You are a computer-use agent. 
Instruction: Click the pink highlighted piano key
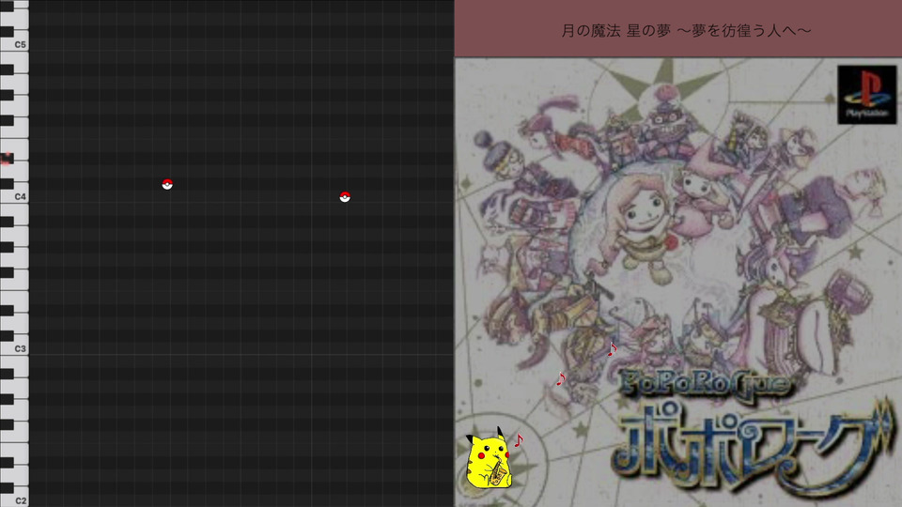click(7, 159)
